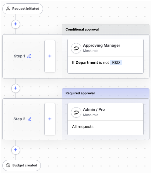151x175 pixels.
Task: Click the pencil edit icon beside Step 2
Action: coord(30,119)
